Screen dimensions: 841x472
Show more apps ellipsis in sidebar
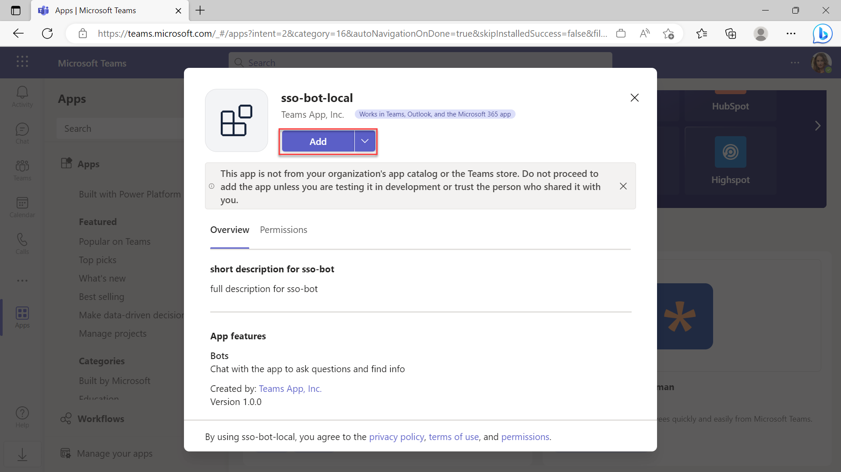click(22, 281)
